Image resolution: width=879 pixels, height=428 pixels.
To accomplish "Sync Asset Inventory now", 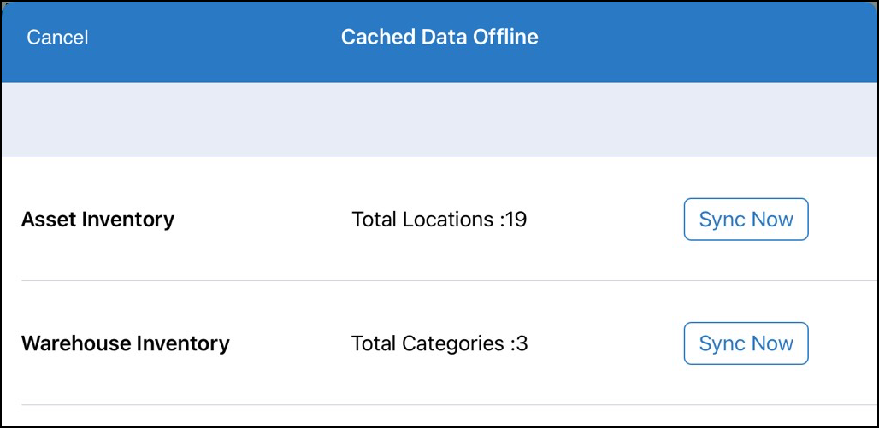I will (746, 219).
